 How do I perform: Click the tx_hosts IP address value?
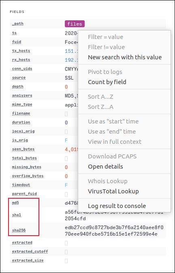click(71, 51)
